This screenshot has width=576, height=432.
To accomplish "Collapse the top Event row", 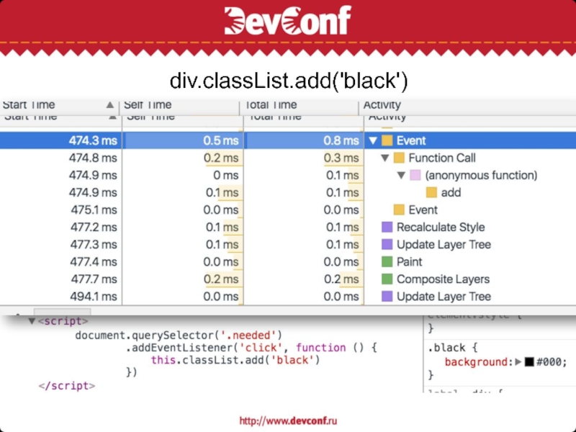I will pos(372,141).
